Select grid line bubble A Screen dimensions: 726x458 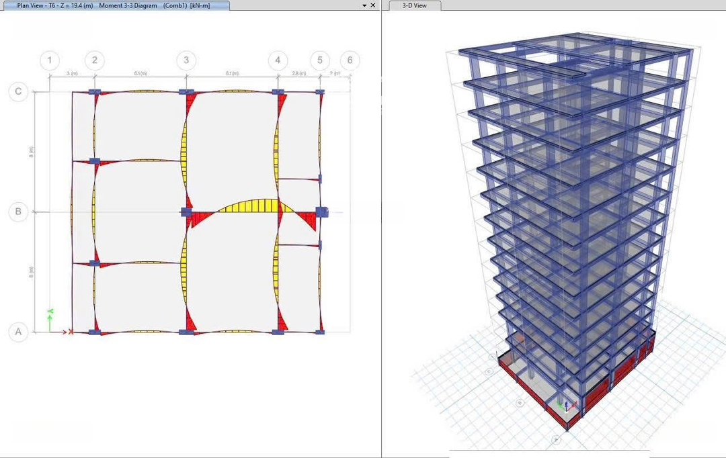tap(18, 332)
